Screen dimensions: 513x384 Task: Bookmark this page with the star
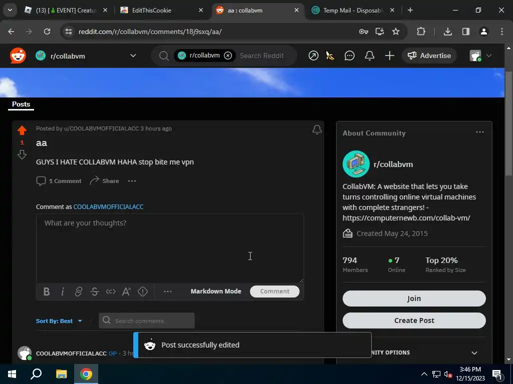[x=396, y=31]
